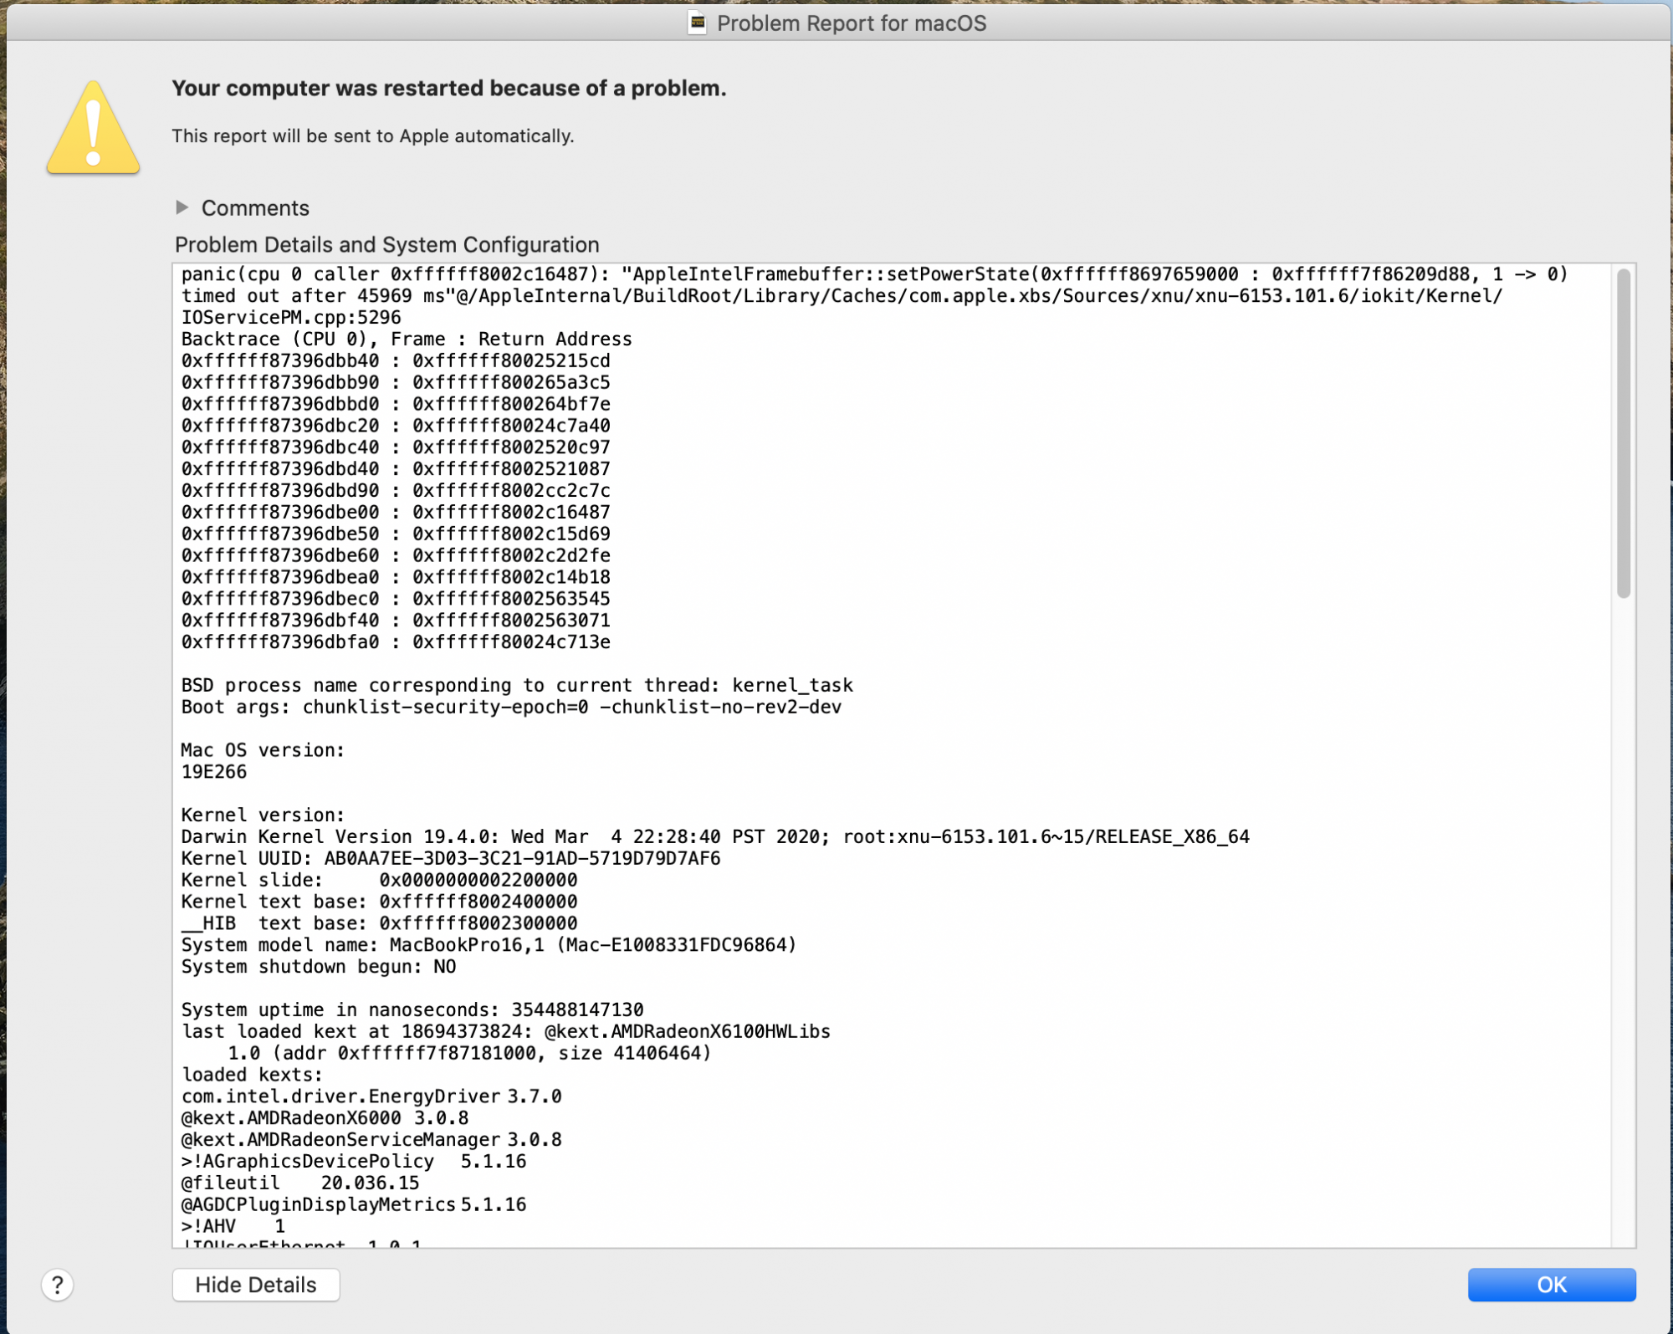Click the Comments label
The image size is (1673, 1334).
255,207
